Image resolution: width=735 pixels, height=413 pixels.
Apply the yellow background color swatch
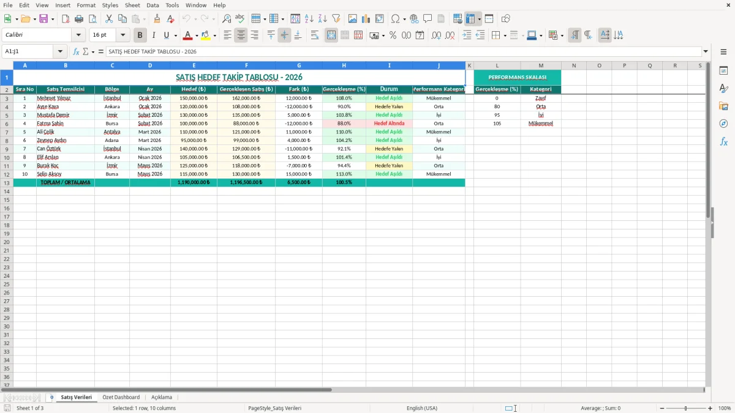[206, 35]
